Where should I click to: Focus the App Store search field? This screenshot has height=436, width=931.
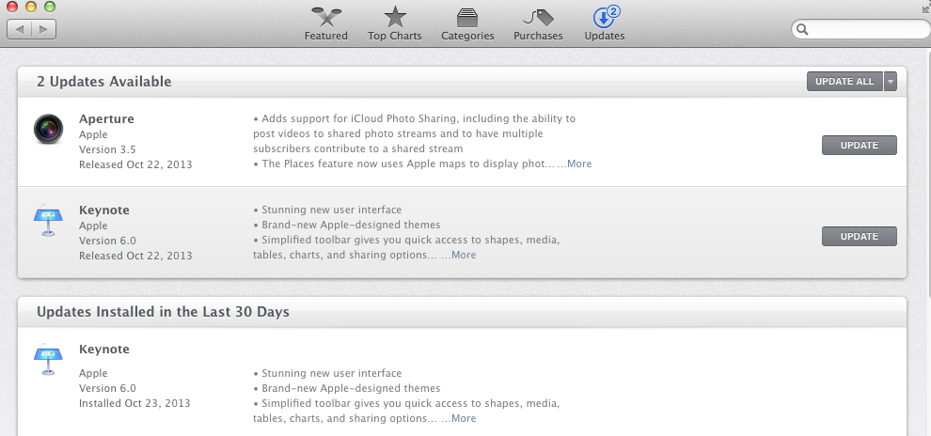(x=860, y=29)
